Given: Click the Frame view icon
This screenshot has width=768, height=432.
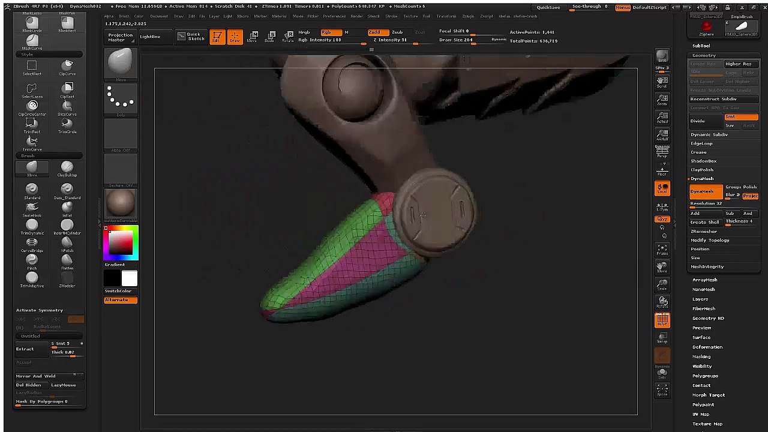Looking at the screenshot, I should point(662,249).
